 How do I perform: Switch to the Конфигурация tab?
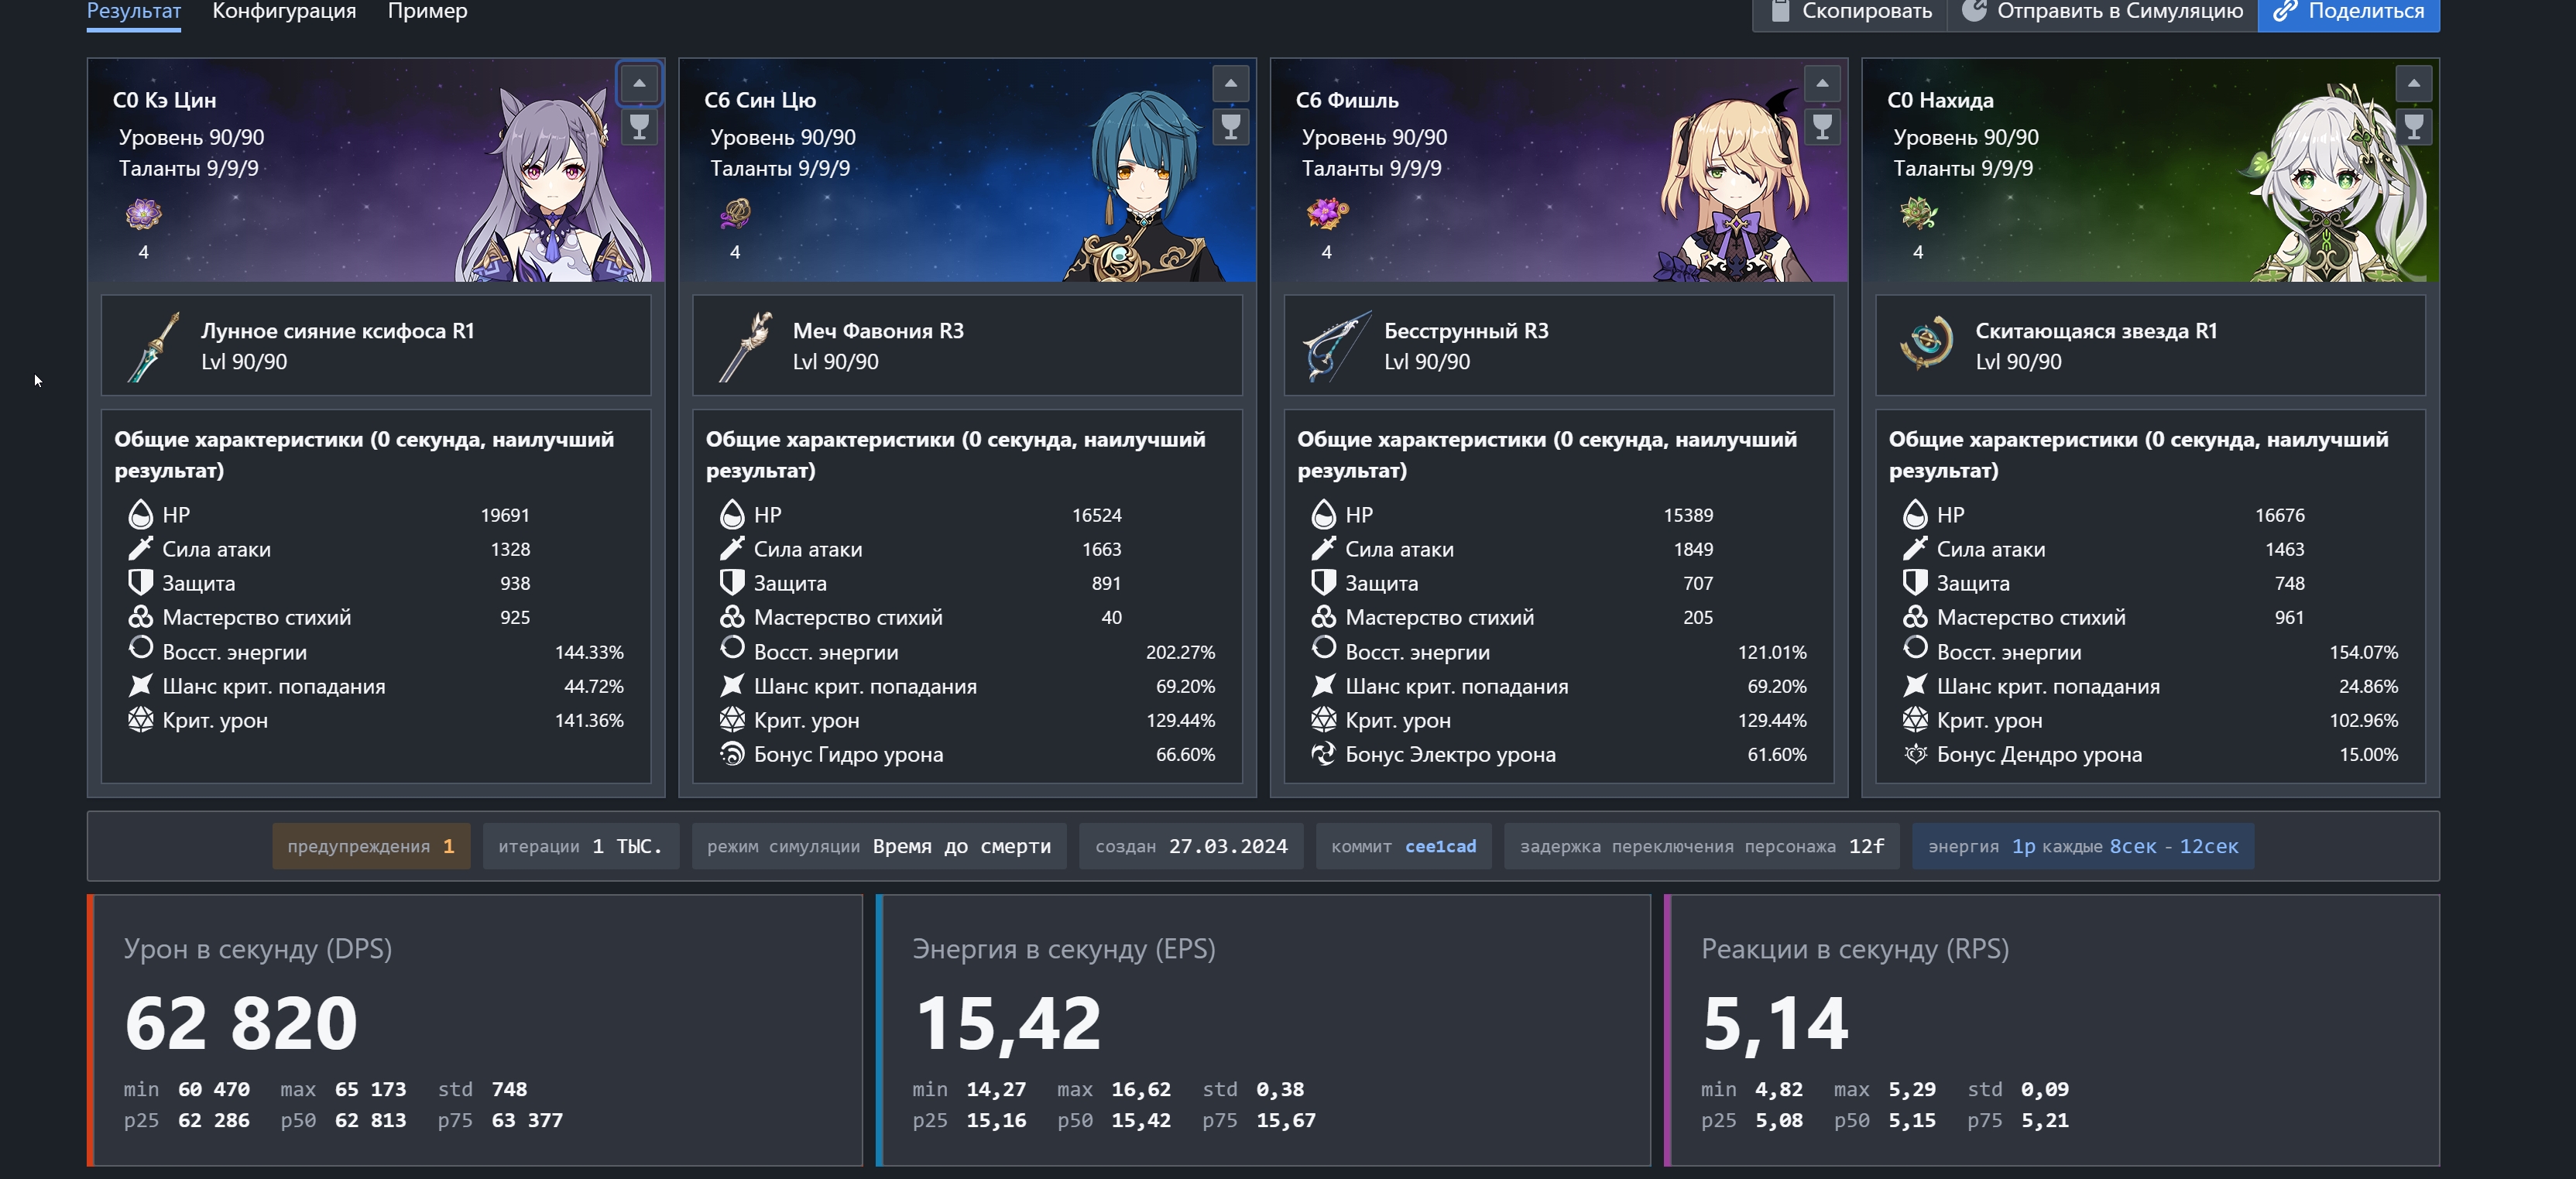click(x=284, y=12)
